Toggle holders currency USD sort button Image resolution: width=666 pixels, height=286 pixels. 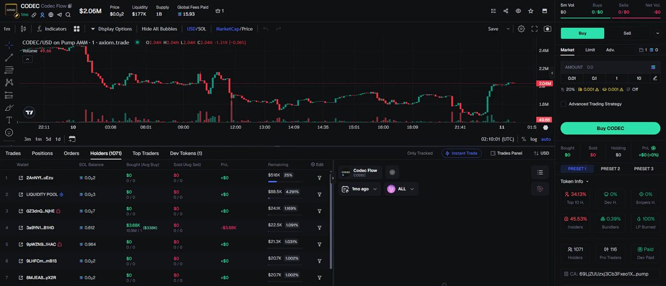pyautogui.click(x=541, y=153)
